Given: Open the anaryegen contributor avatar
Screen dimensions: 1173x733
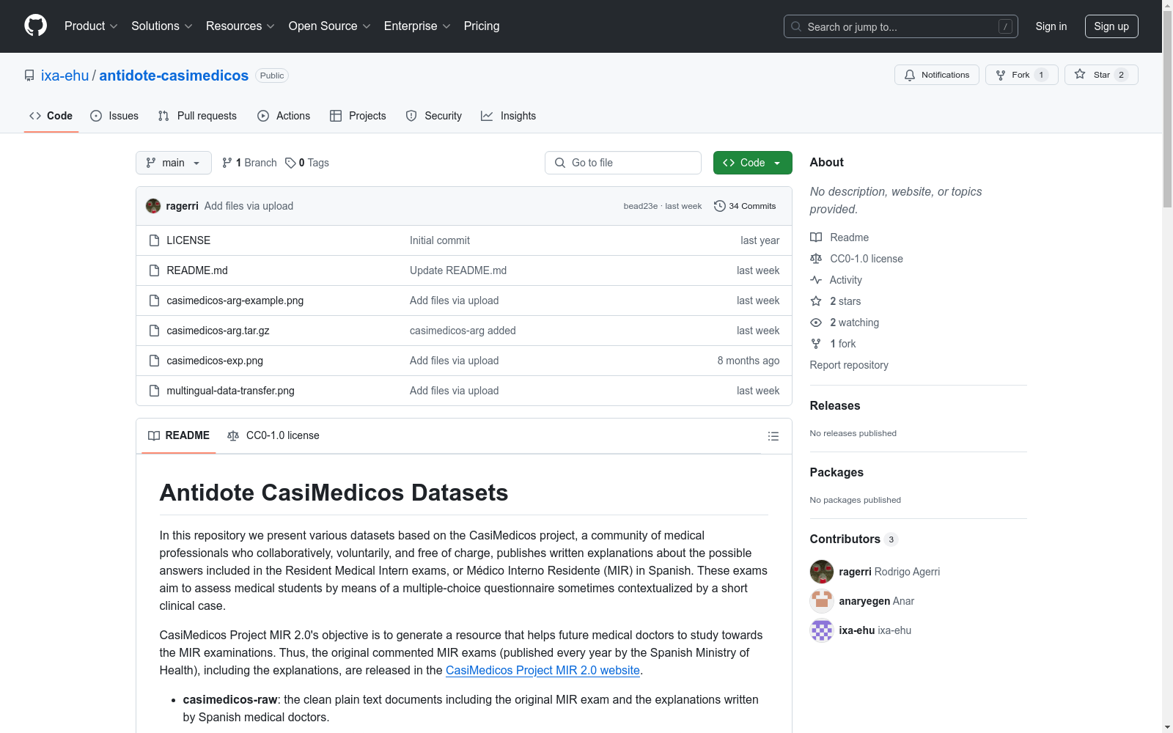Looking at the screenshot, I should click(822, 601).
